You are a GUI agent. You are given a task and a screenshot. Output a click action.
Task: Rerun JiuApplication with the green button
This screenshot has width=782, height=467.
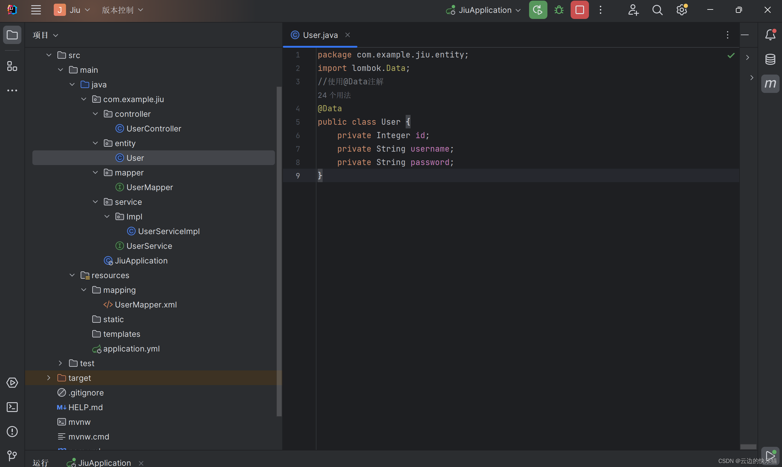click(x=538, y=10)
